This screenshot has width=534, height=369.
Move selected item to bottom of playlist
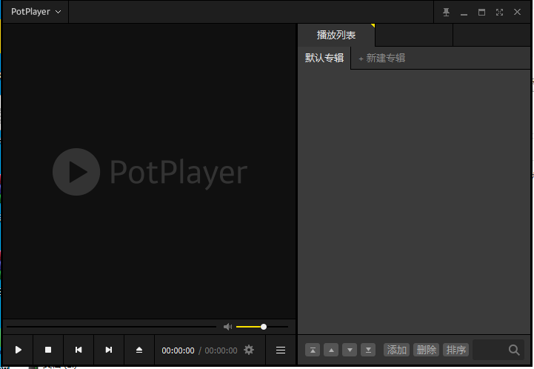tap(368, 350)
